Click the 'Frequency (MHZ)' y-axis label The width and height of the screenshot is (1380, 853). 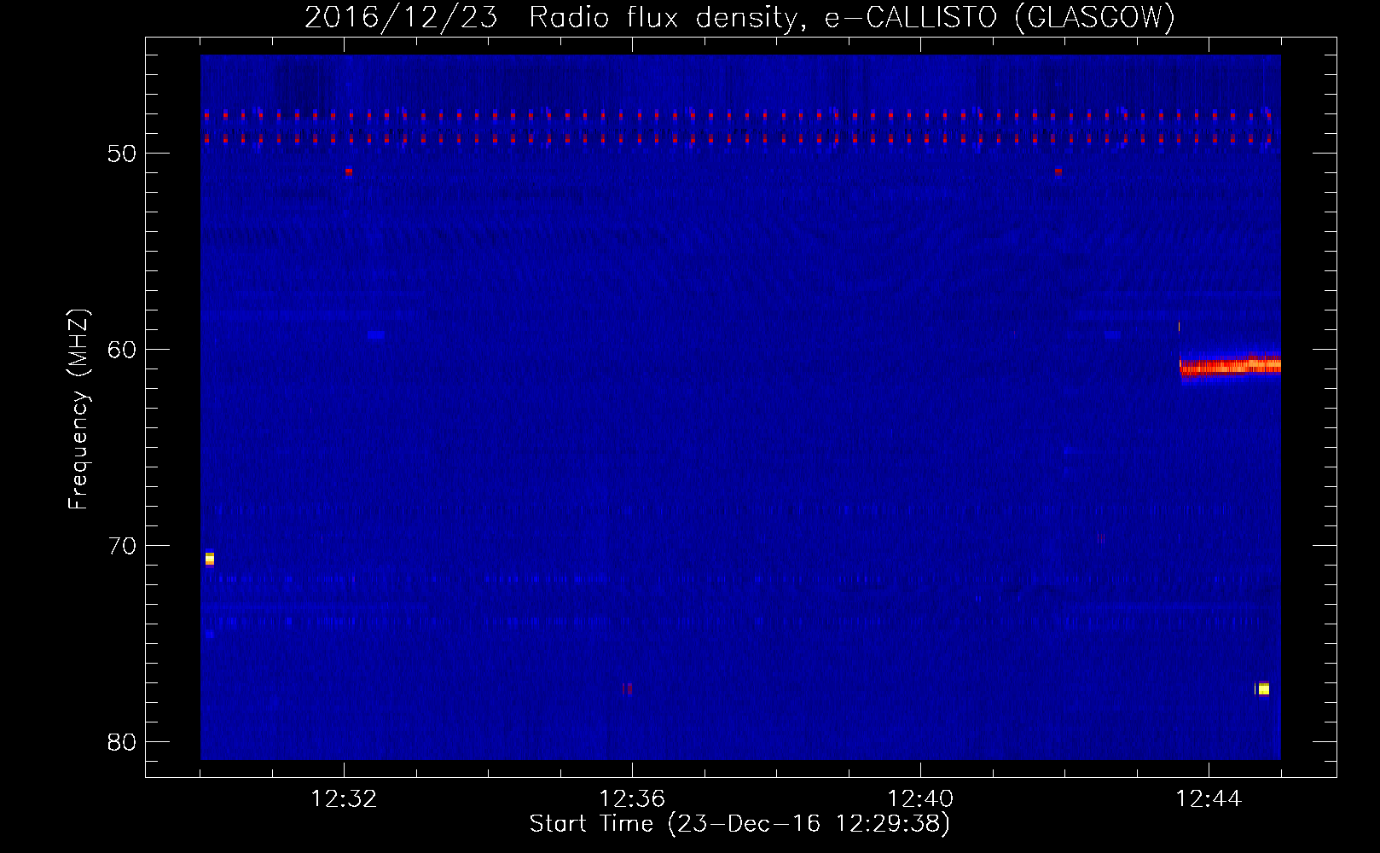(78, 409)
